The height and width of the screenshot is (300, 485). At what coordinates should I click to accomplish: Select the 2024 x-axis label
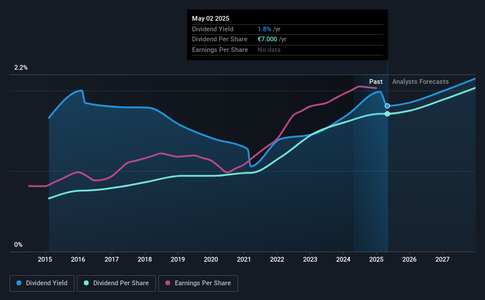click(343, 259)
